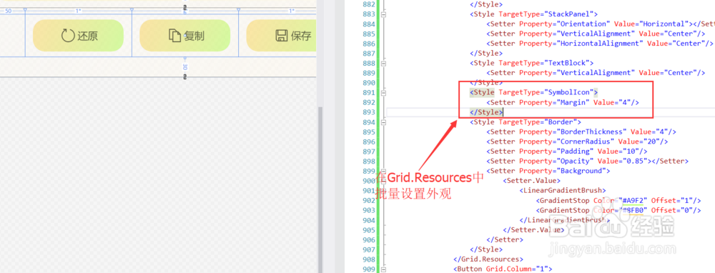Click the TargetType="Border" style line

point(526,122)
